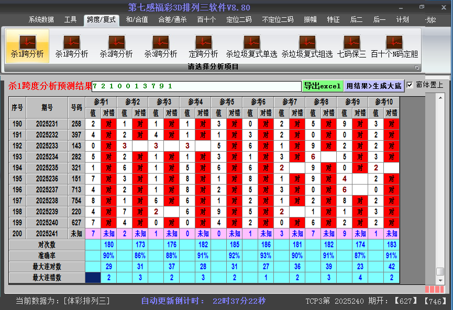The width and height of the screenshot is (453, 310).
Task: Click 用结果>生成大底 button
Action: tap(374, 86)
